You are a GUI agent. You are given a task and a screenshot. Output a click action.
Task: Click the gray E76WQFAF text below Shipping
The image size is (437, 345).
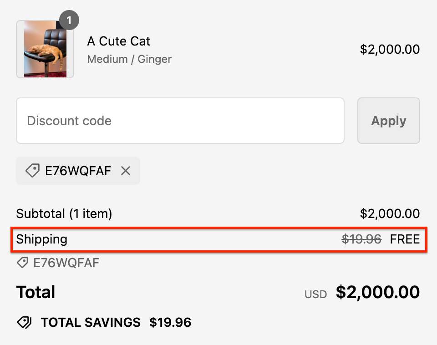[x=66, y=263]
